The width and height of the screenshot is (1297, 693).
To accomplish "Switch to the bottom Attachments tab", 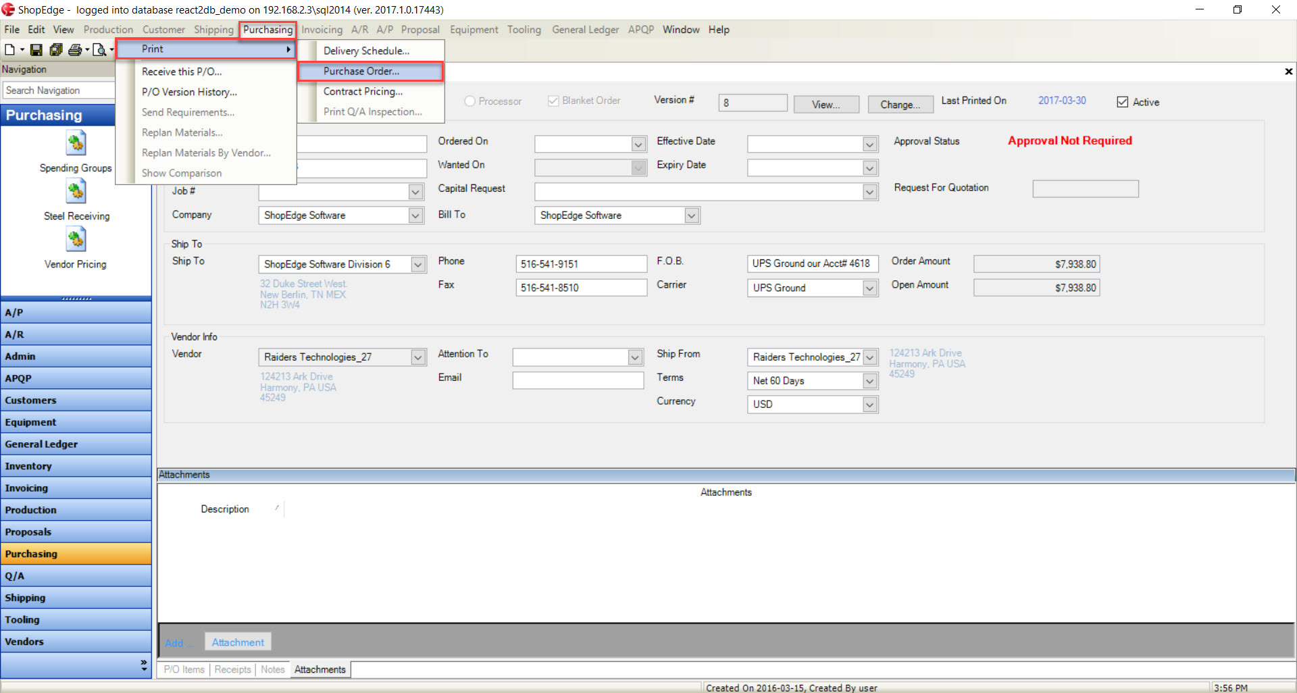I will pos(320,669).
